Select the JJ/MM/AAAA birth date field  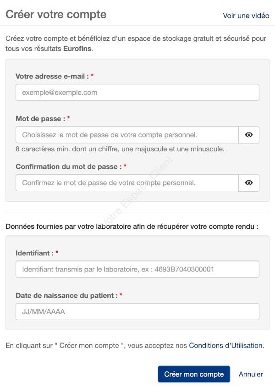(x=137, y=312)
